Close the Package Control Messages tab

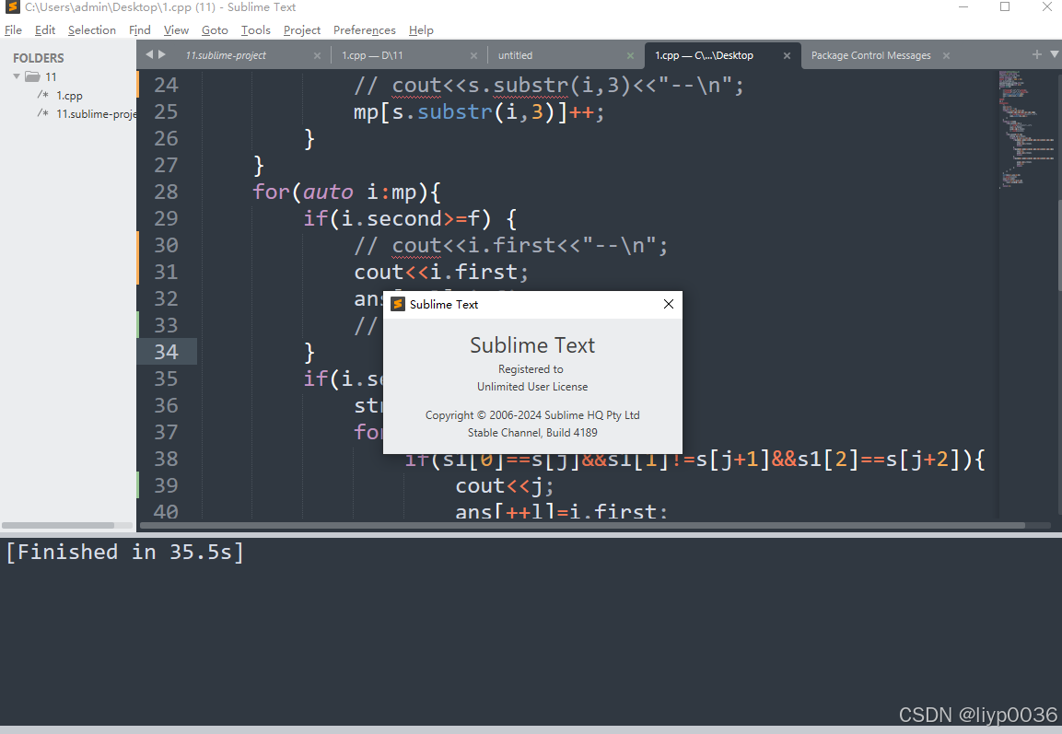pyautogui.click(x=946, y=55)
